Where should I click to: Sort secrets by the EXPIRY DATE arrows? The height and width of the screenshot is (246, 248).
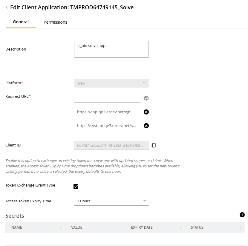tap(180, 227)
